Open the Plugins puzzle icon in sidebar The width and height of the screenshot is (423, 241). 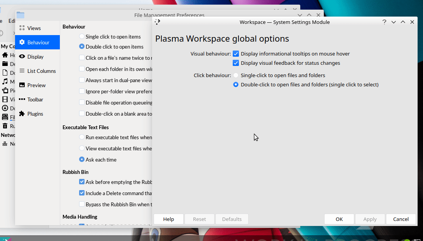22,114
